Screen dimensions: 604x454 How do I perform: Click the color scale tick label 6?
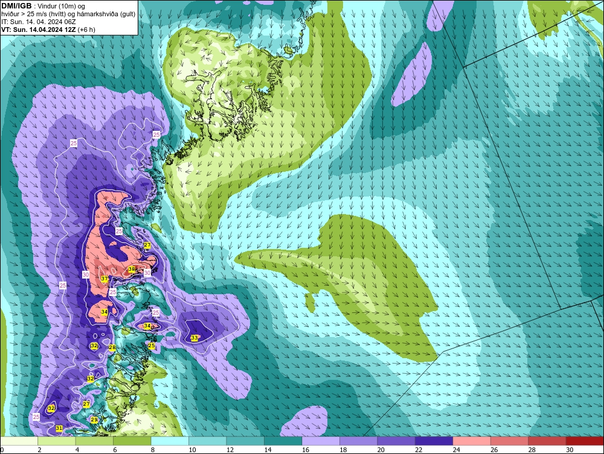point(115,450)
